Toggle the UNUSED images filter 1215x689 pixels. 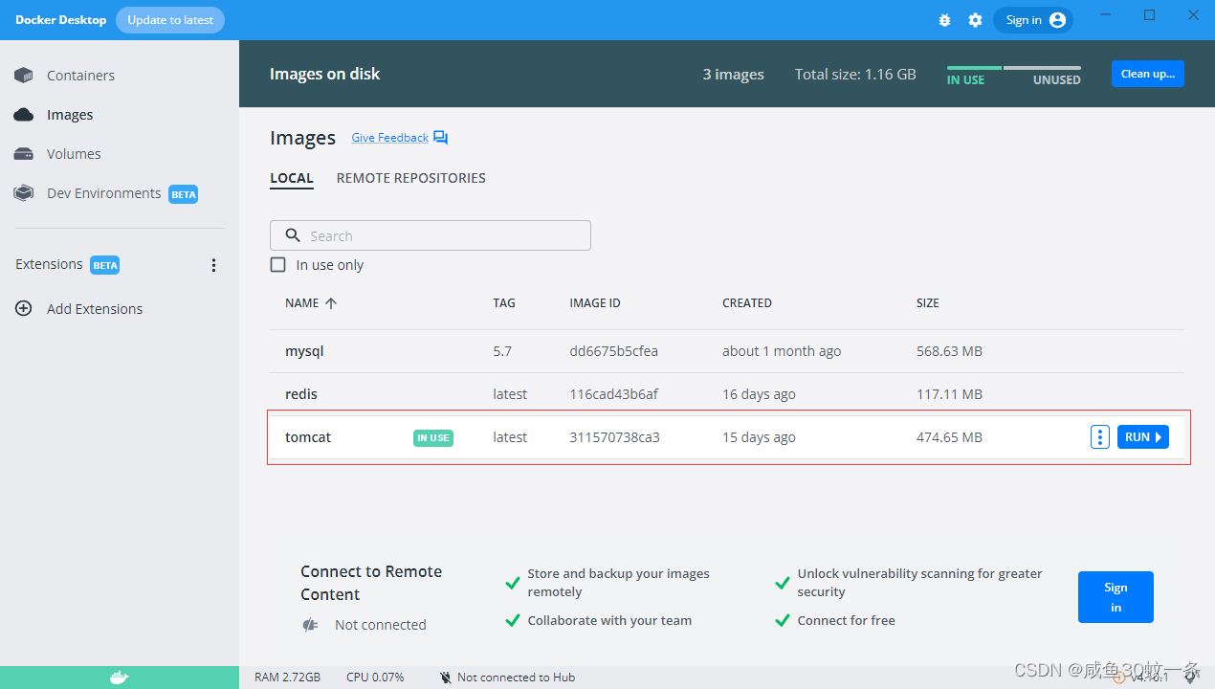(1056, 80)
